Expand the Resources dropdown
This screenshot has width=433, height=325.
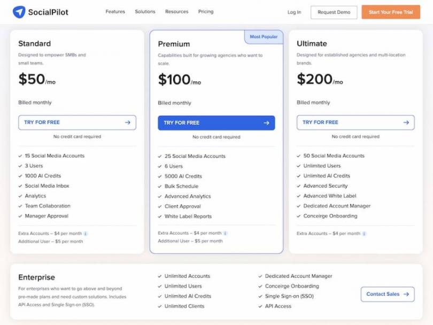176,12
